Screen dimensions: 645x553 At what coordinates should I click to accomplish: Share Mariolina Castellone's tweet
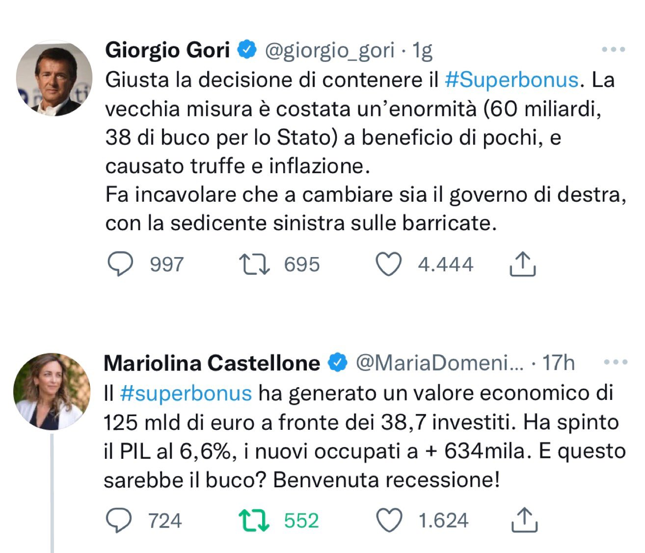(x=524, y=520)
